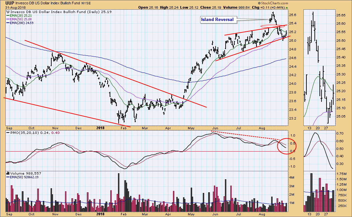Click the purple EMA(50) legend line marker

tap(8, 19)
